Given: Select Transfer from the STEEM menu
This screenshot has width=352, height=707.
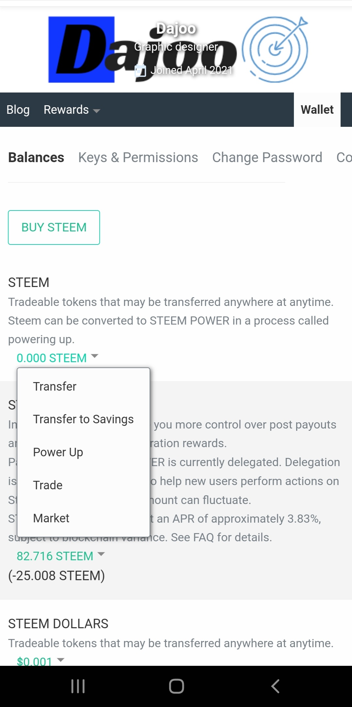Looking at the screenshot, I should tap(55, 386).
